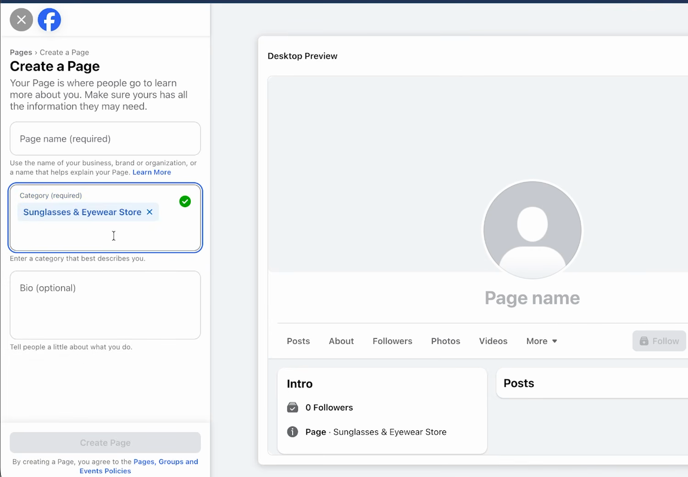Open the Followers tab
This screenshot has width=688, height=477.
click(392, 341)
